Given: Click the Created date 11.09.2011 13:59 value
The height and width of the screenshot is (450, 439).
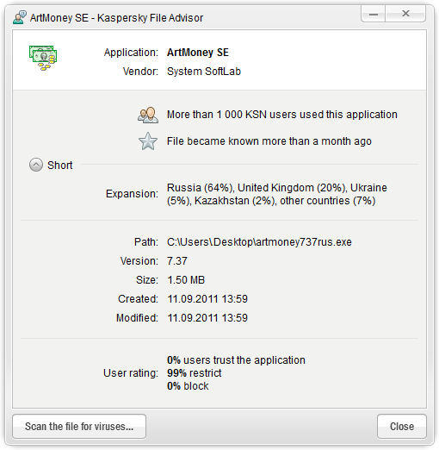Looking at the screenshot, I should coord(207,299).
